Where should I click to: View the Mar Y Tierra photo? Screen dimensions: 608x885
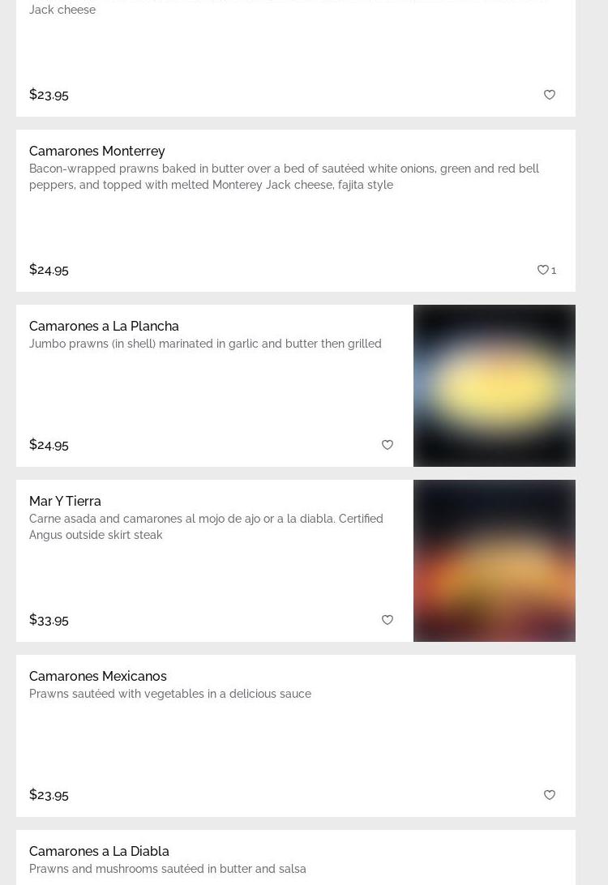[x=495, y=561]
